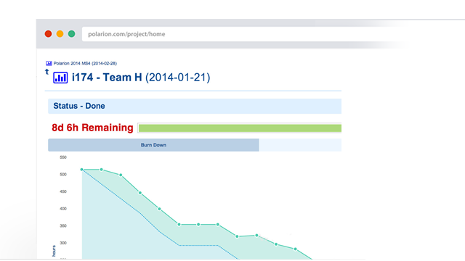The width and height of the screenshot is (465, 261).
Task: Open the Polarion 2014 MS4 breadcrumb link
Action: (85, 63)
